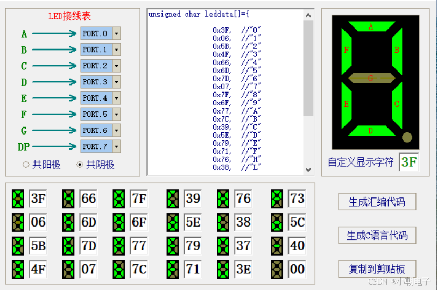Click the segment icon beside 6F
This screenshot has height=290, width=437.
(x=119, y=222)
